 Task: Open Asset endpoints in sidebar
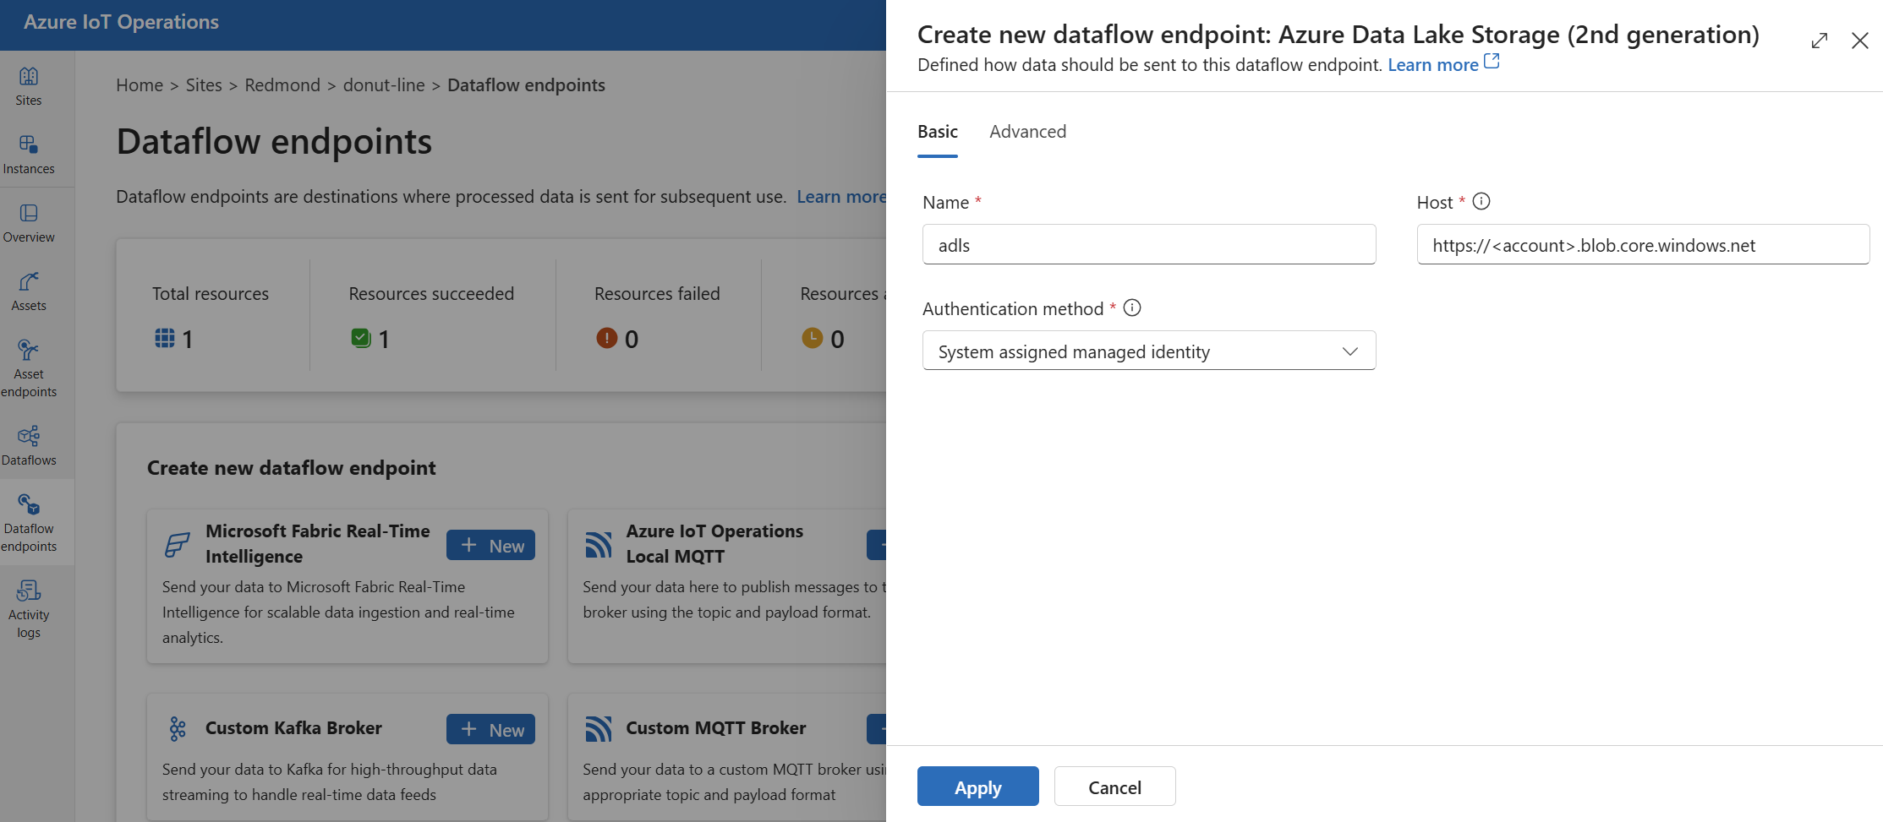pos(29,368)
